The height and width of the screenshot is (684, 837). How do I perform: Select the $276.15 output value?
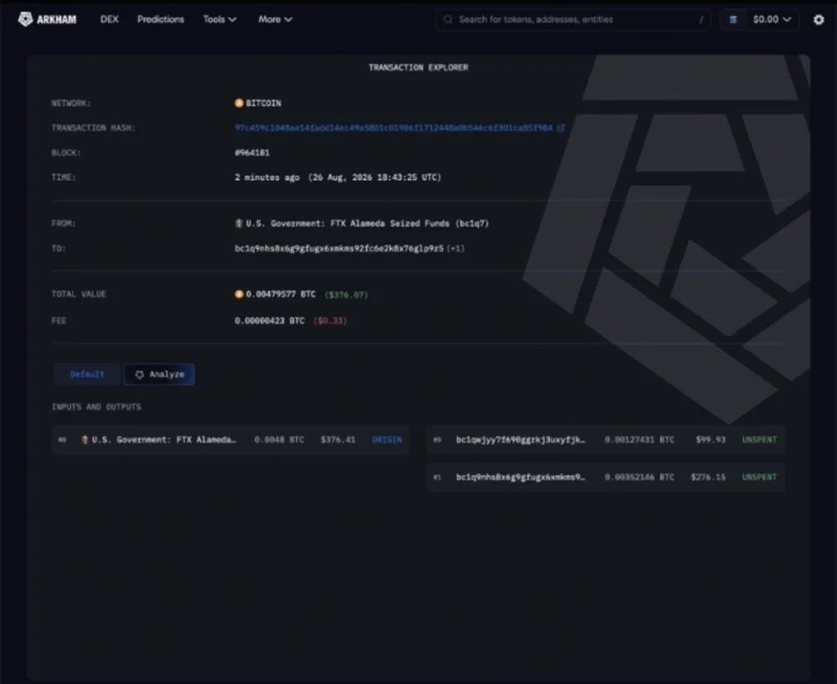(708, 477)
